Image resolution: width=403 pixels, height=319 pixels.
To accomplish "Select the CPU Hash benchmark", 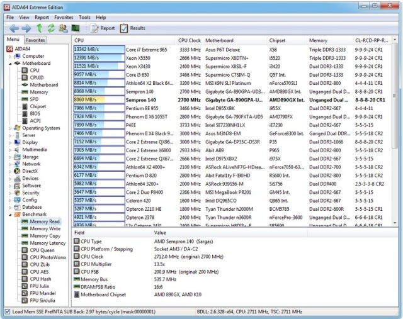I will coord(37,279).
